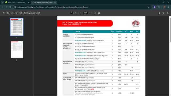Image resolution: width=171 pixels, height=96 pixels.
Task: Click the 100% zoom level field
Action: (85, 13)
